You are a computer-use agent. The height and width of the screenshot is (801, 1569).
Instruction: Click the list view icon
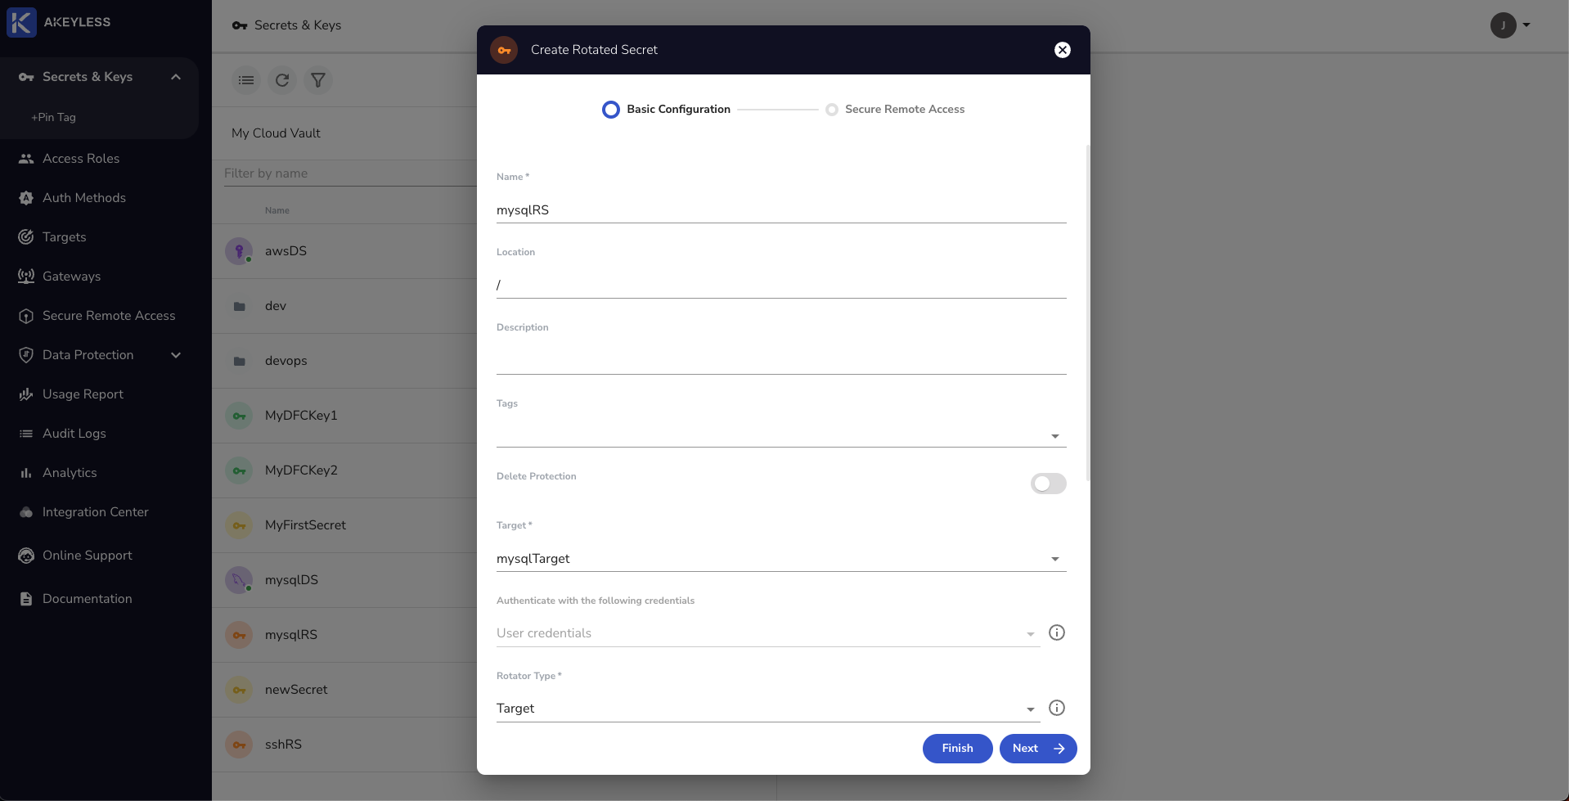click(246, 80)
